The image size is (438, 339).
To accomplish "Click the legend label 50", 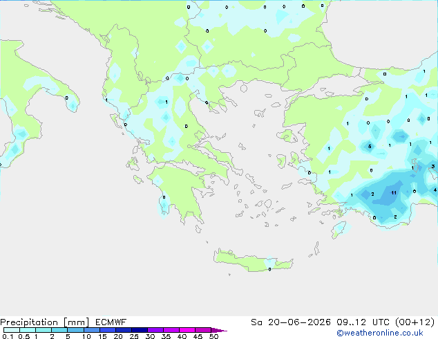I will (213, 336).
